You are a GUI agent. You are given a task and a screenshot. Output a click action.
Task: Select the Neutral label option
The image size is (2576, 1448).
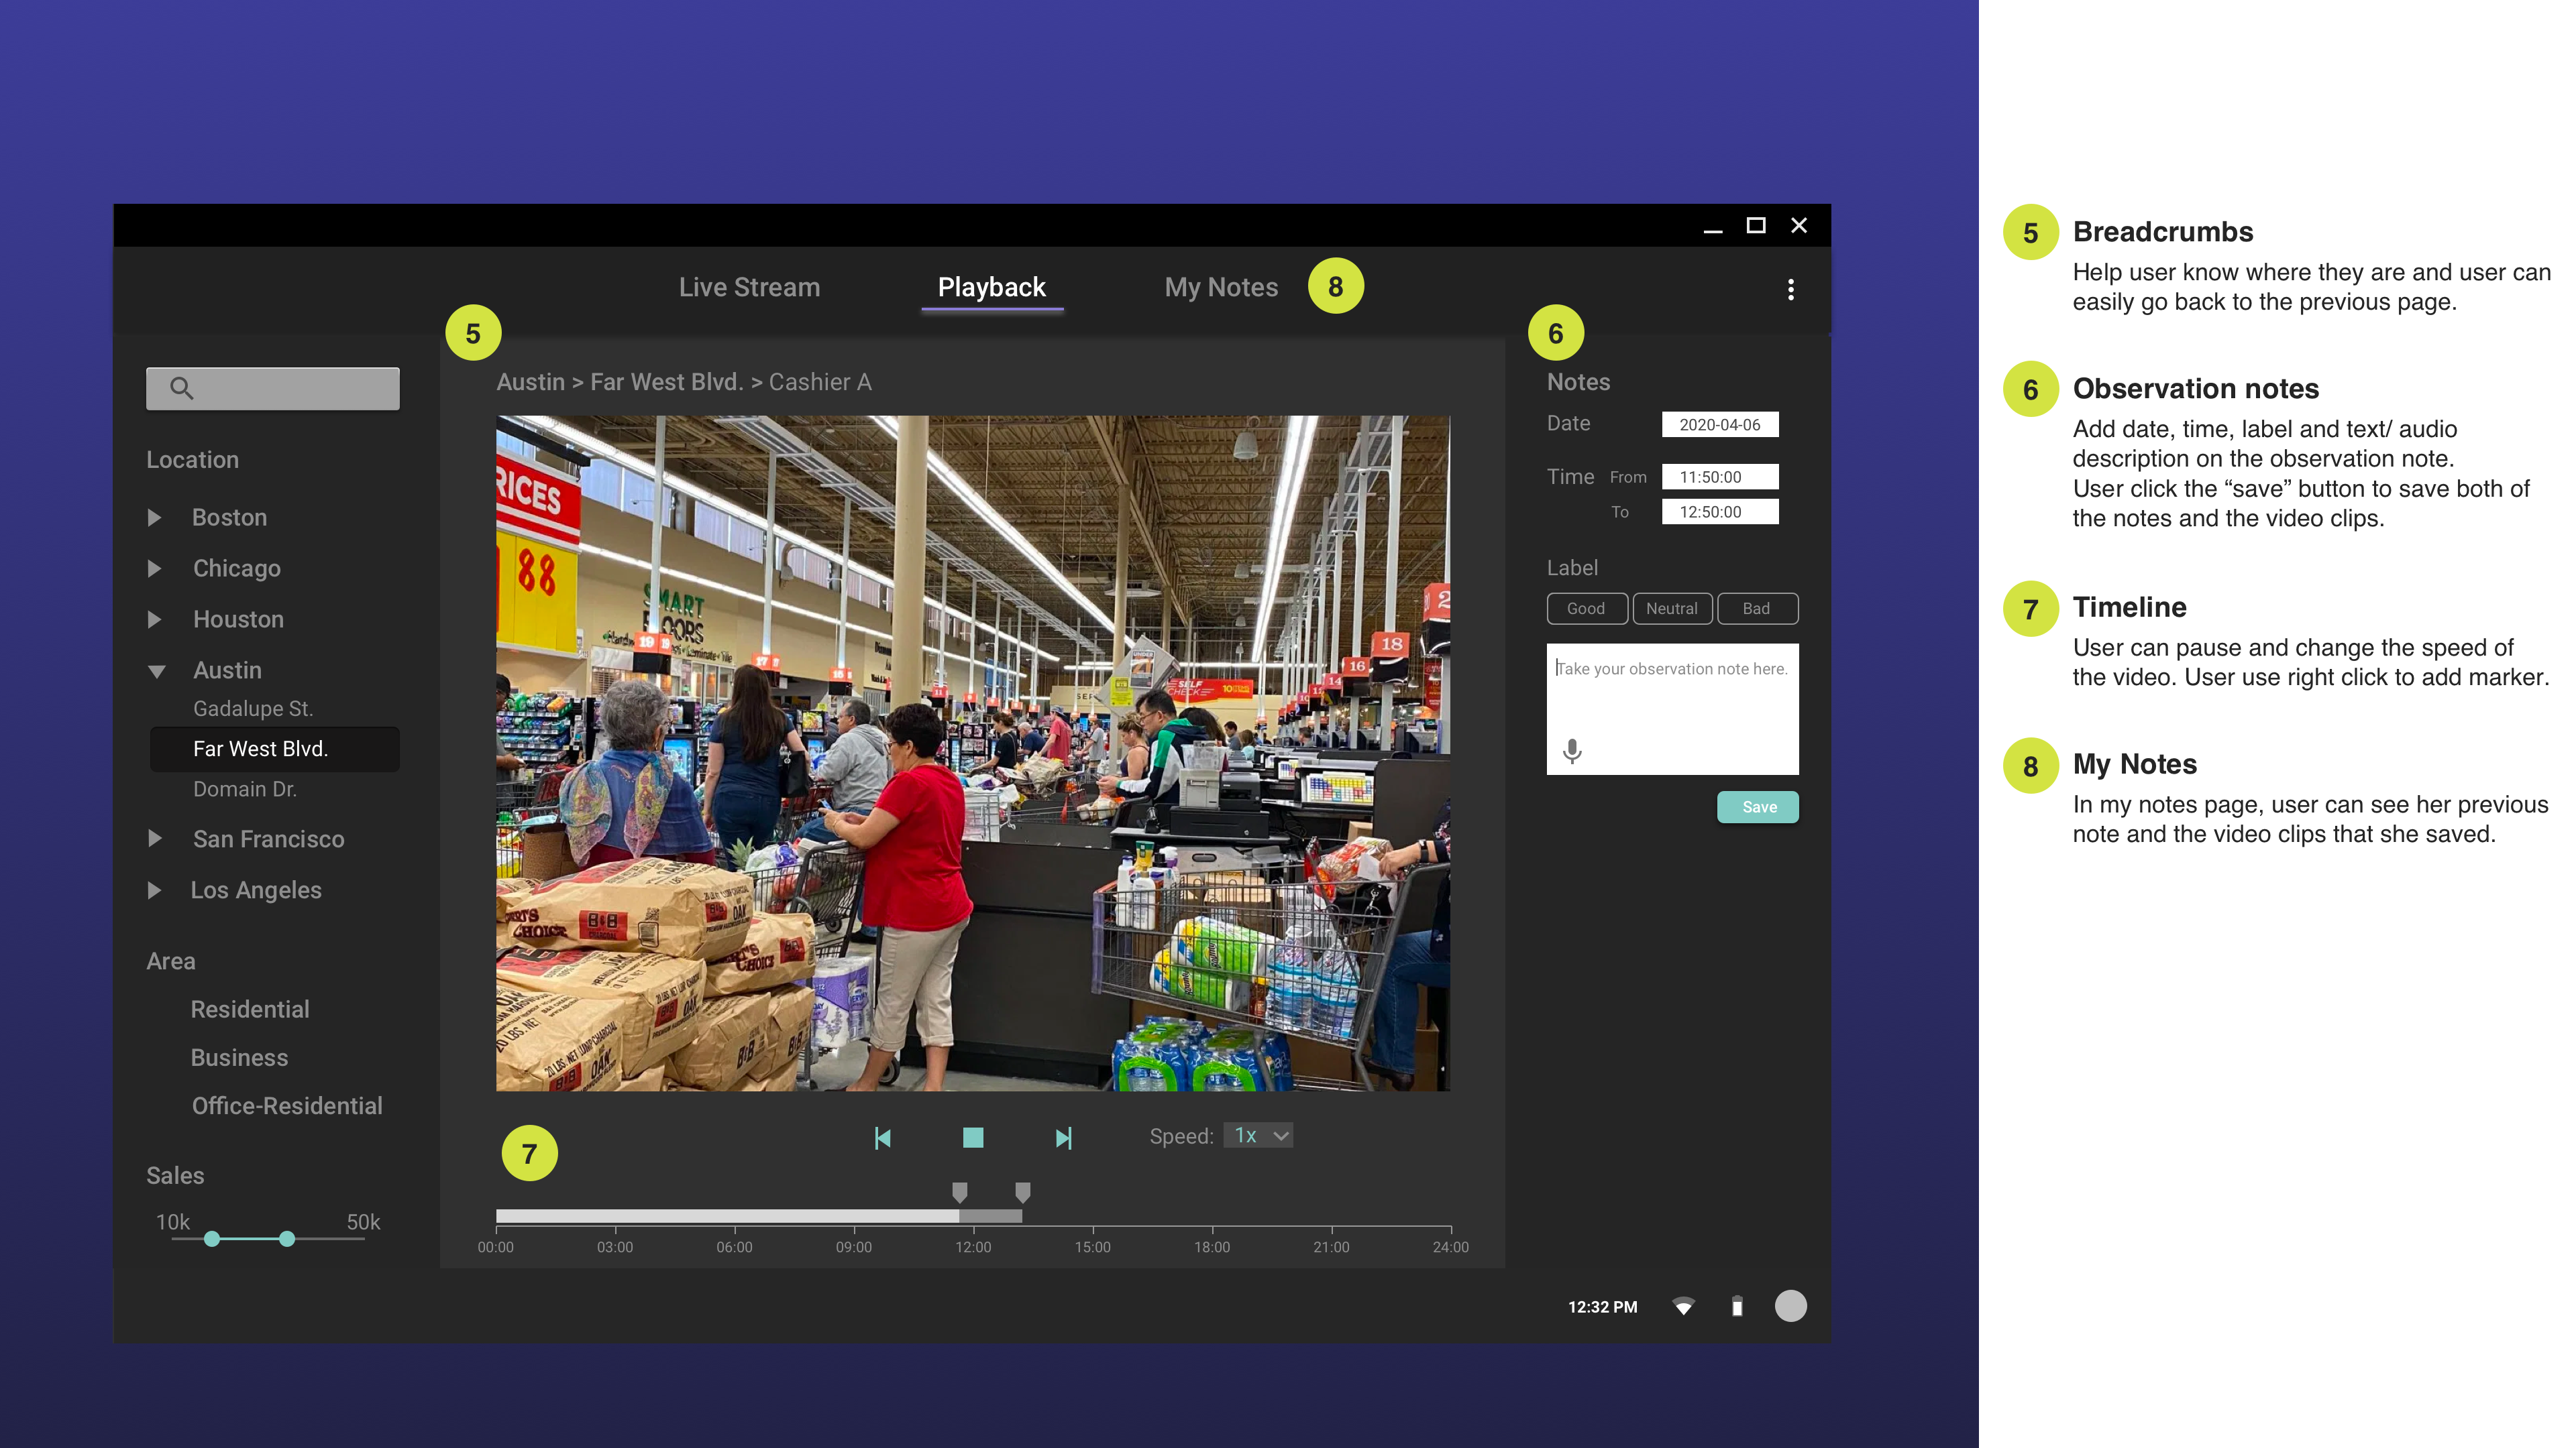pos(1672,609)
